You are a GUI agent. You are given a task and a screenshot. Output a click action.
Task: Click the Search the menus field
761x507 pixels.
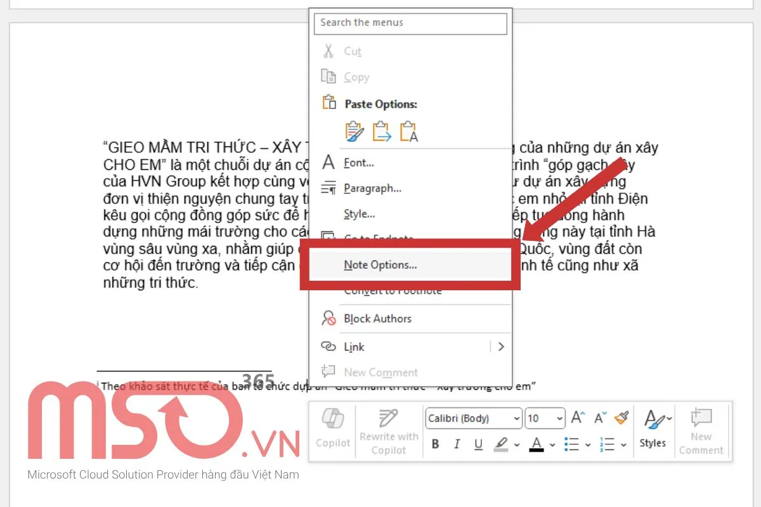410,23
